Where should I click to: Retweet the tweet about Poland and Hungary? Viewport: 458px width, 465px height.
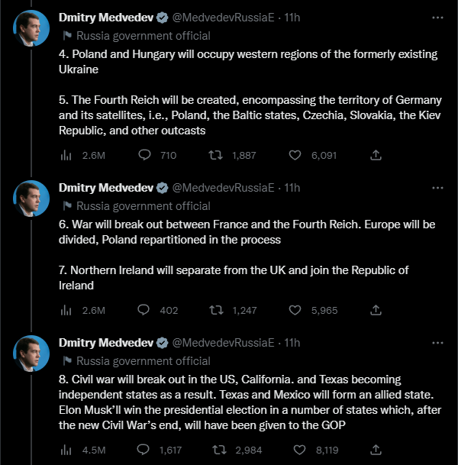point(216,155)
